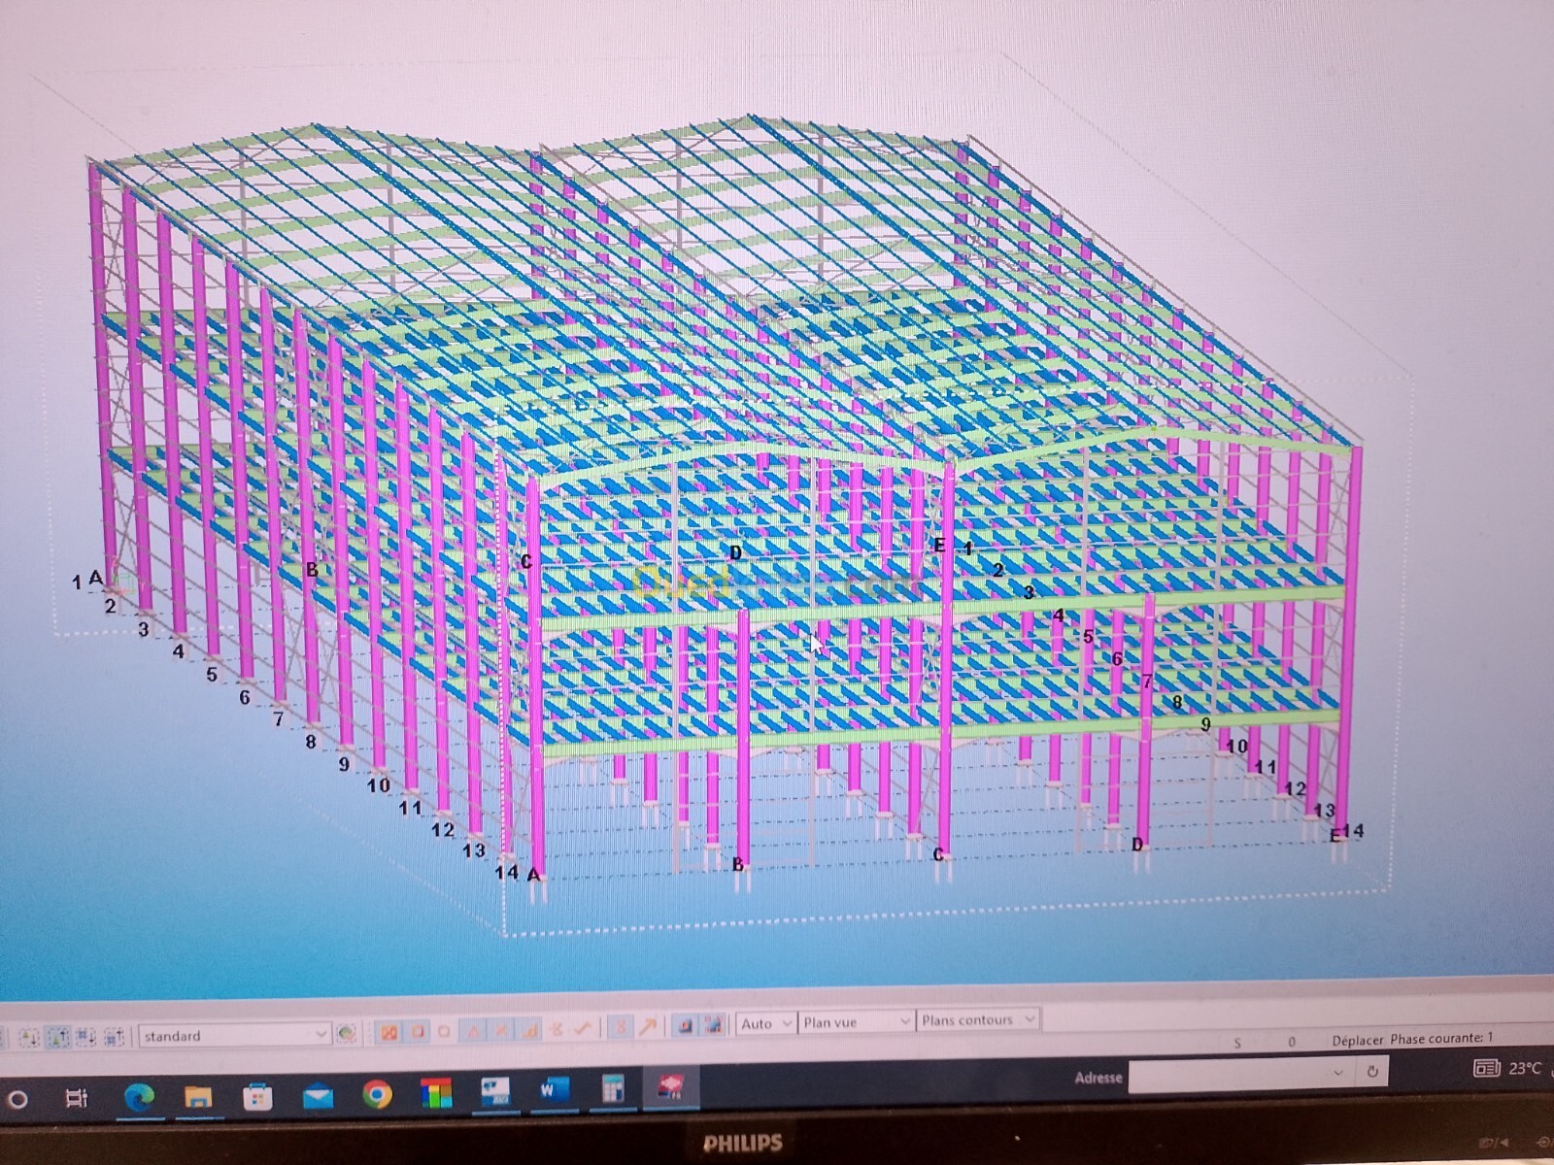Expand the "standard" dropdown list

[321, 1035]
